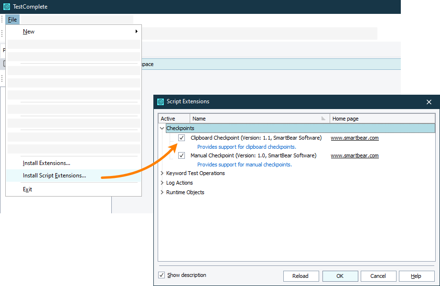The image size is (440, 286).
Task: Confirm with the OK button
Action: point(340,276)
